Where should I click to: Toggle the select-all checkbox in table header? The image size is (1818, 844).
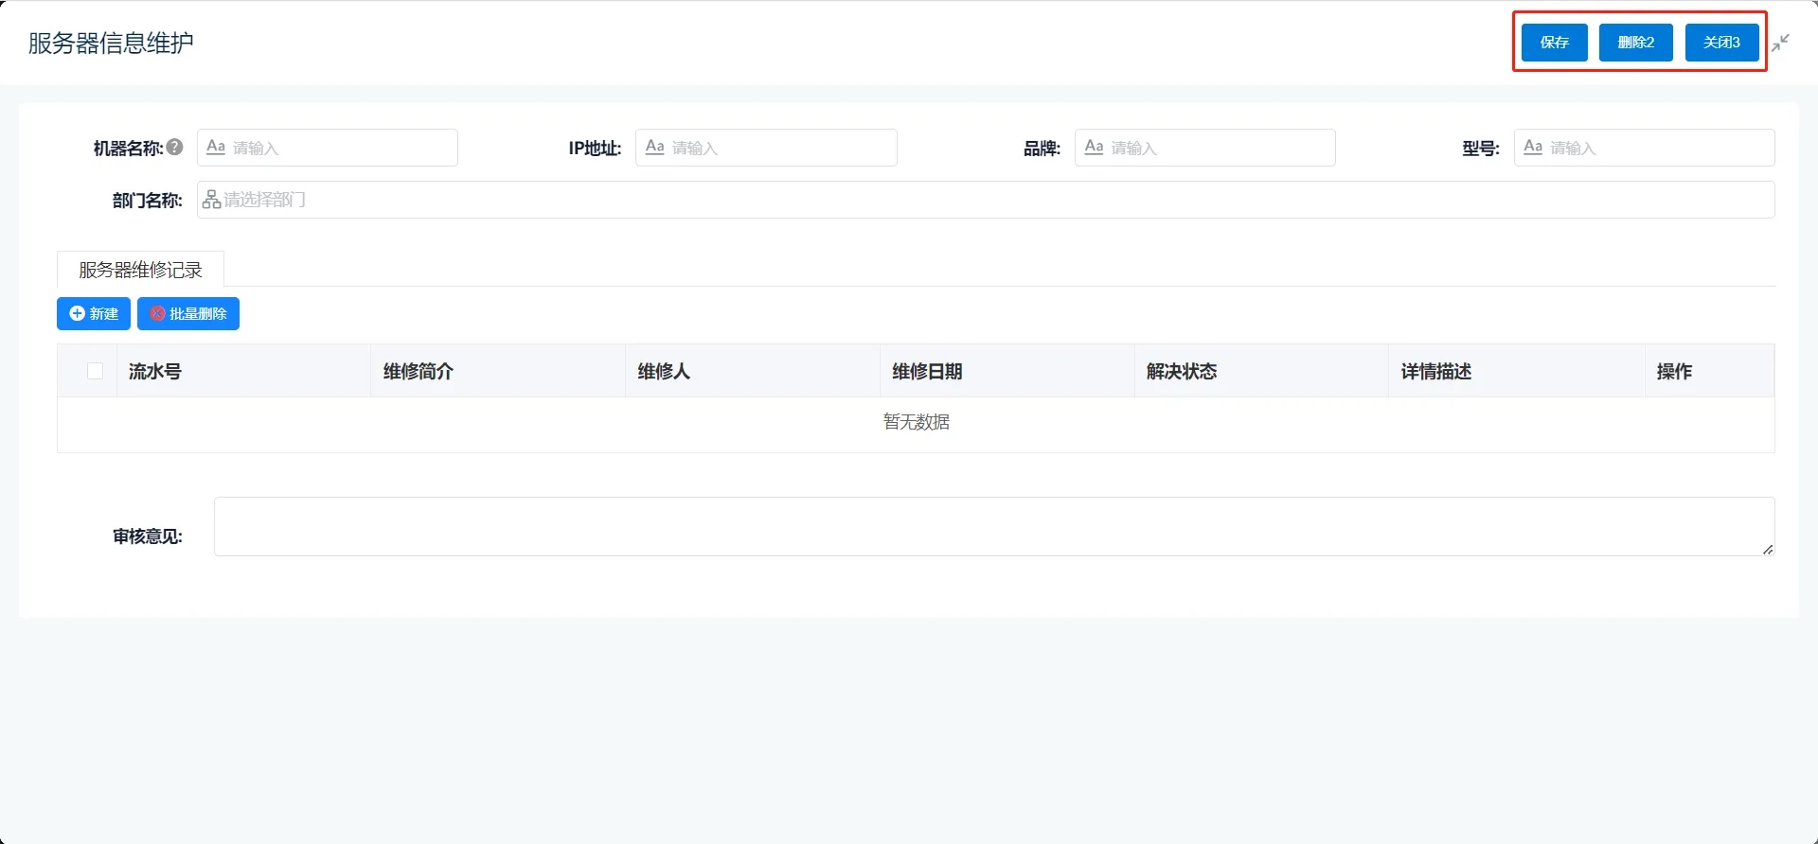click(95, 371)
